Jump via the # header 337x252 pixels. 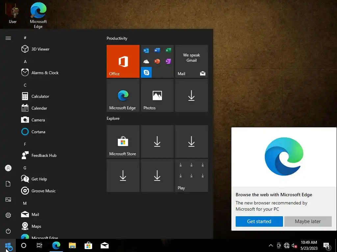(x=25, y=38)
